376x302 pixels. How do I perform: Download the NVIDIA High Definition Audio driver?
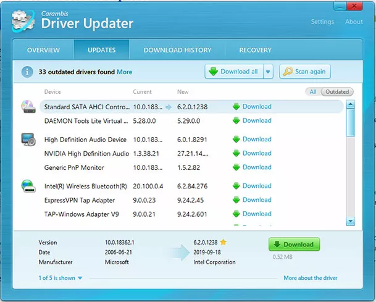coord(257,153)
